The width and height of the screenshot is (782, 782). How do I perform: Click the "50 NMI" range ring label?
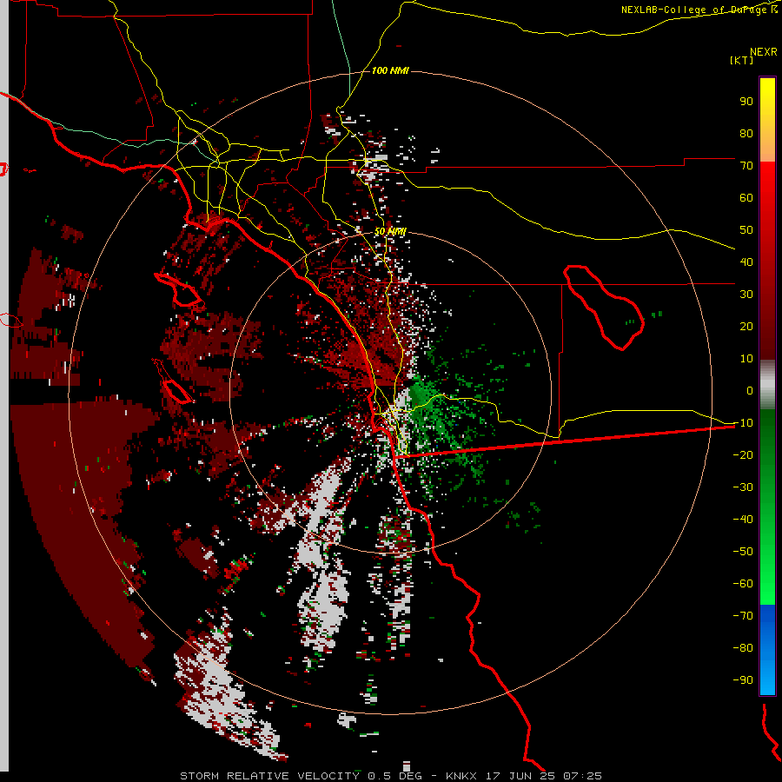point(390,232)
